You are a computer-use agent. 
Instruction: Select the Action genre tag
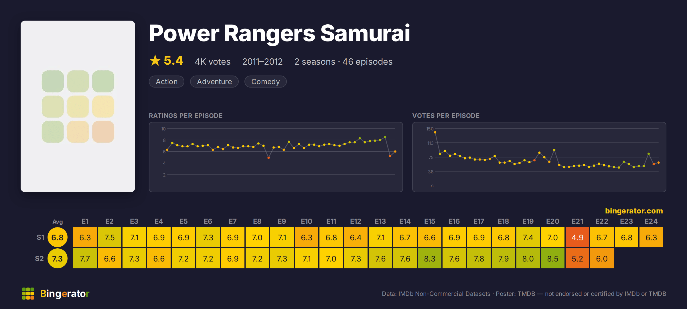coord(167,82)
